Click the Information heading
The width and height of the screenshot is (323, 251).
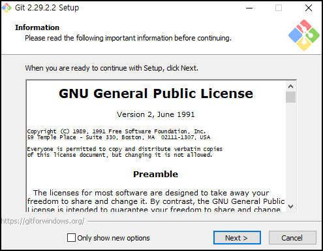click(37, 27)
